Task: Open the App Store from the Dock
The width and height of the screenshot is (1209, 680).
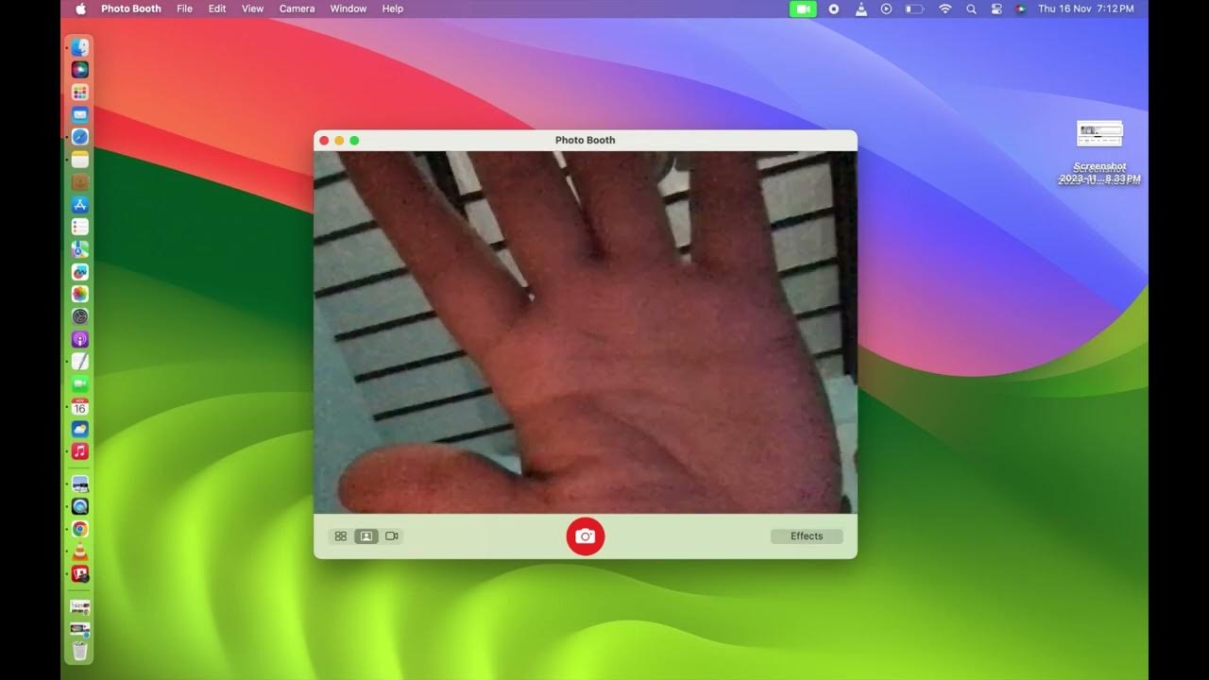Action: (80, 204)
